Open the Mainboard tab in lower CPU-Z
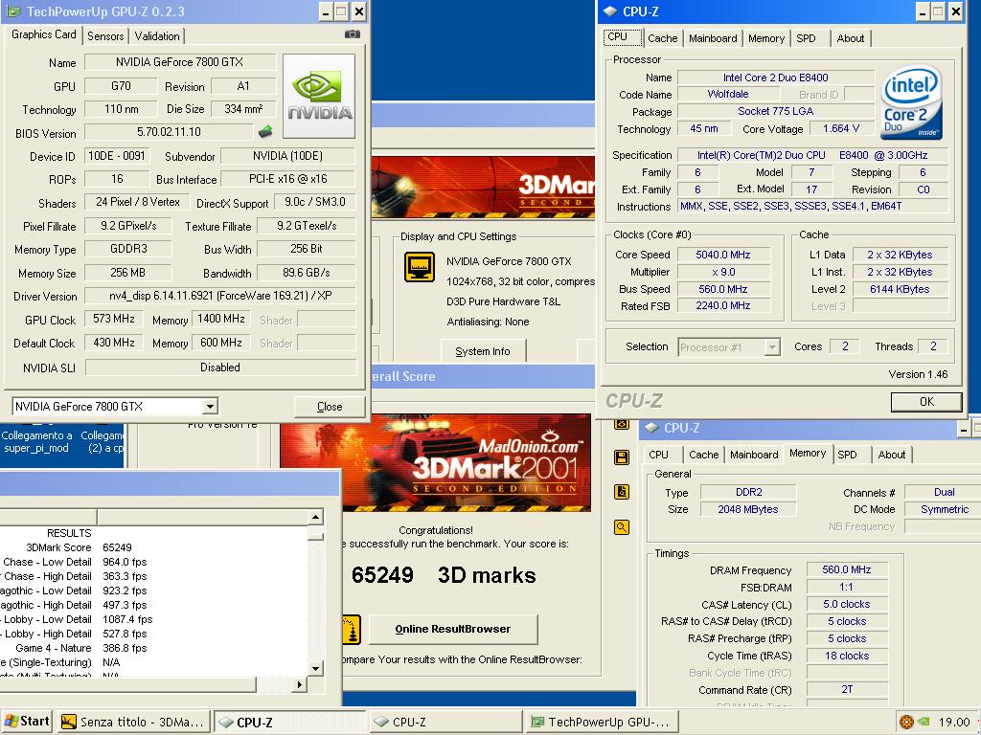 click(x=754, y=455)
